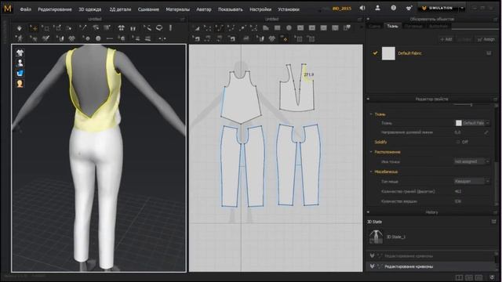Screen dimensions: 502x282
Task: Open the 'not assigned' point name dropdown
Action: tap(472, 162)
